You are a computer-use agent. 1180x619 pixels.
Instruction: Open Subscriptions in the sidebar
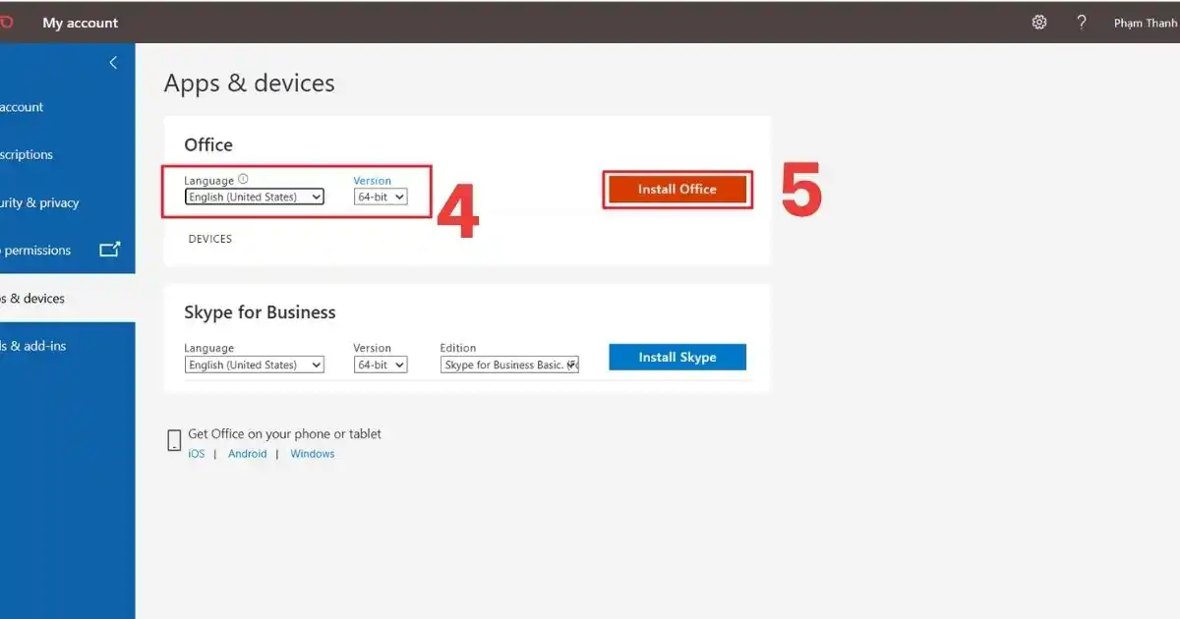(x=68, y=154)
